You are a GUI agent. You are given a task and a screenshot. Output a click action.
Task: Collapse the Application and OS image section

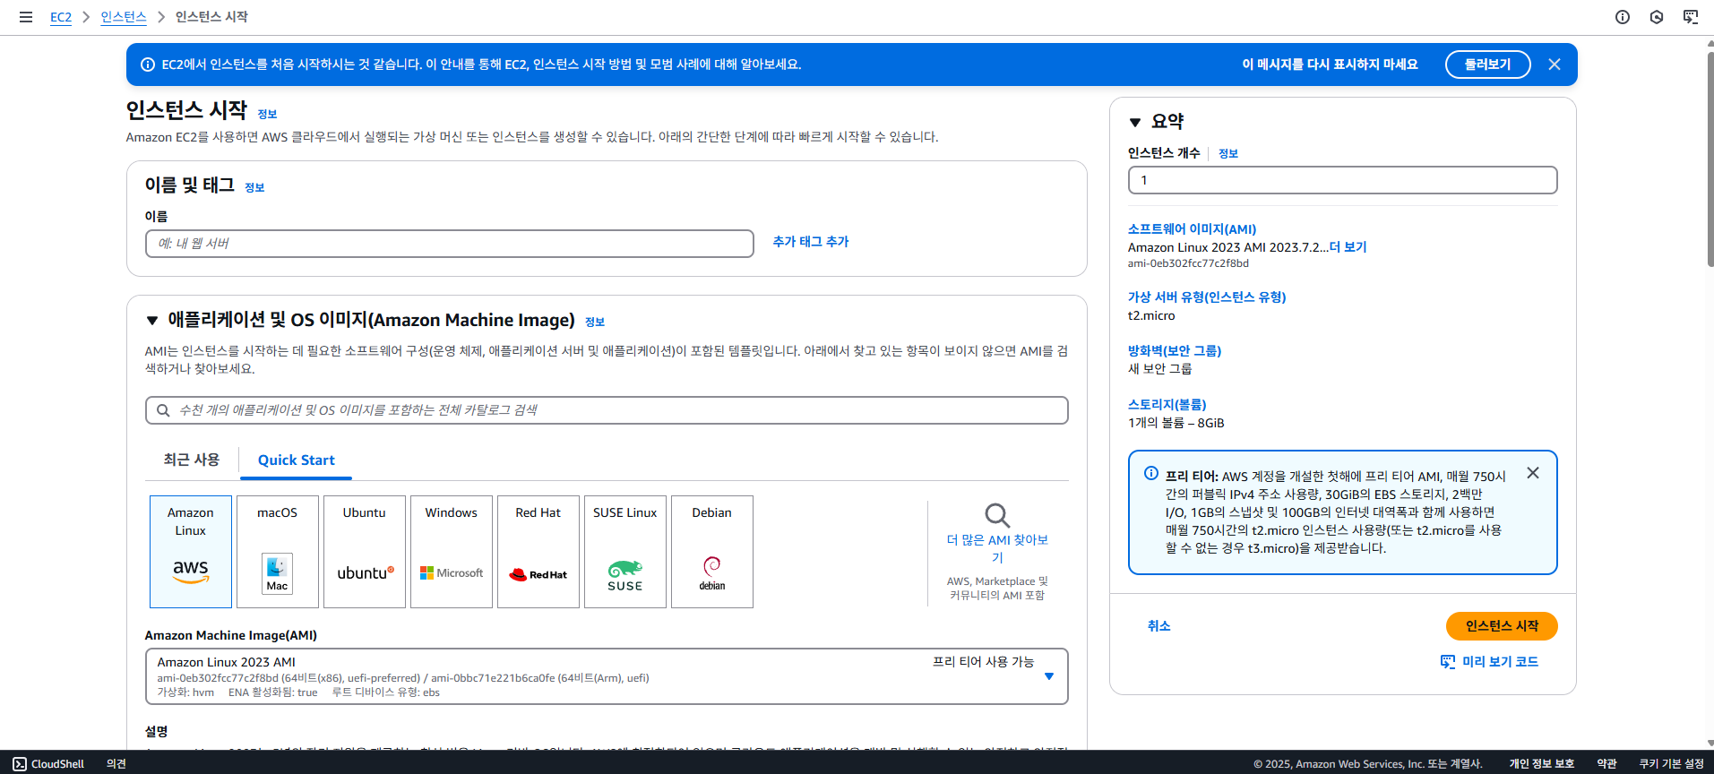pyautogui.click(x=152, y=321)
